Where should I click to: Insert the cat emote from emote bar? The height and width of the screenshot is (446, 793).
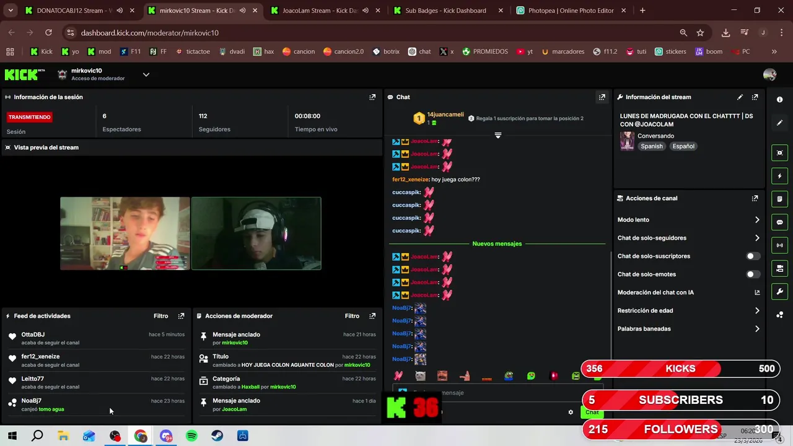(420, 376)
